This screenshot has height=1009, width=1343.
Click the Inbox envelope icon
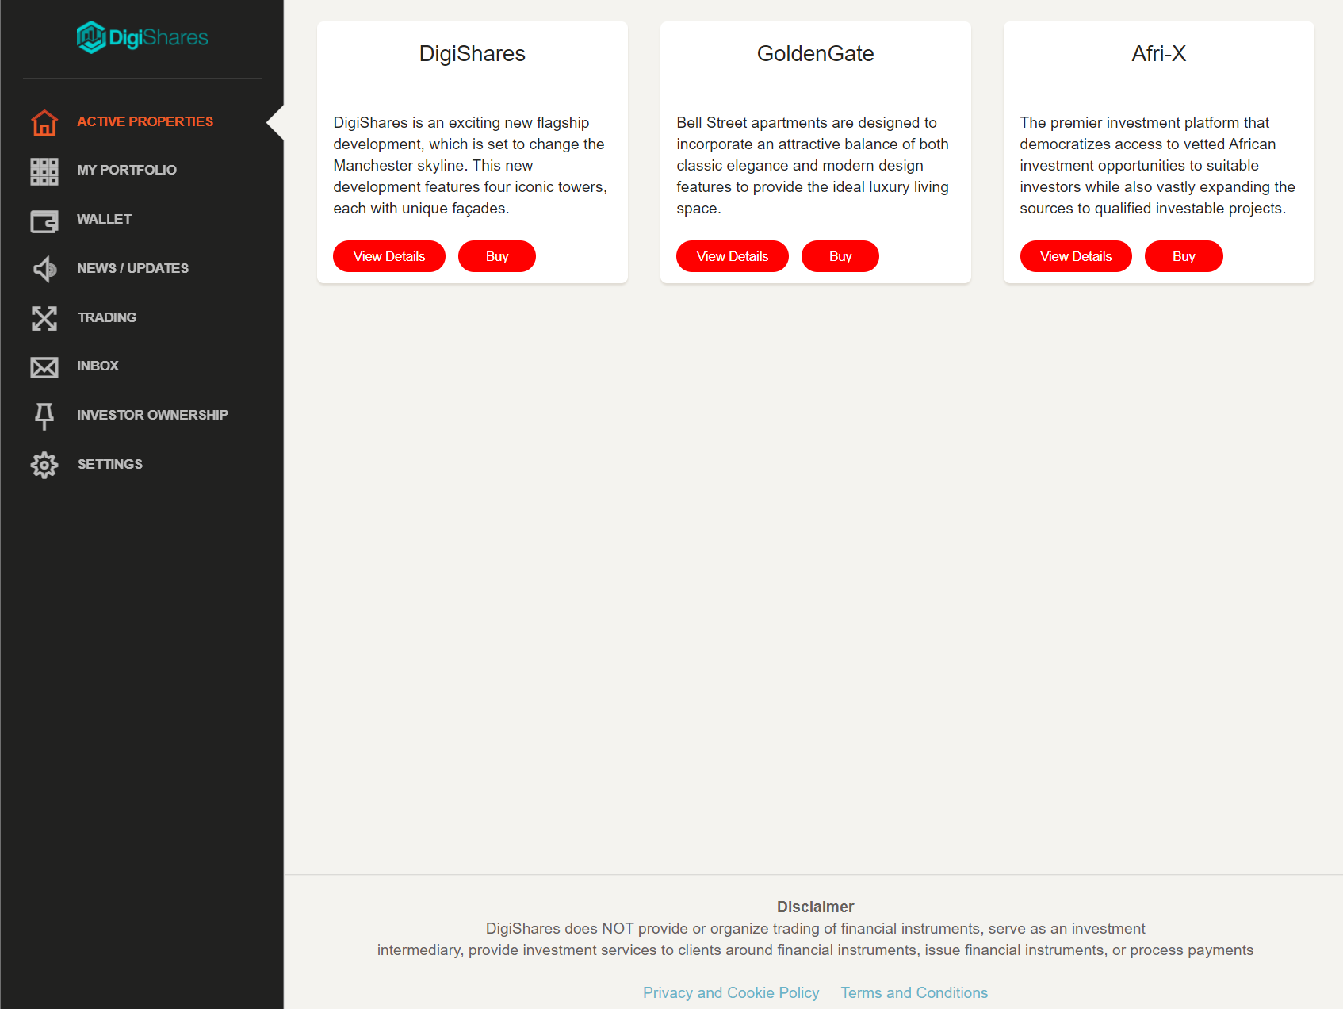pos(44,367)
